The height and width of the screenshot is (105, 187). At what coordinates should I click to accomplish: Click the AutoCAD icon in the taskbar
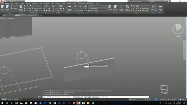point(79,103)
